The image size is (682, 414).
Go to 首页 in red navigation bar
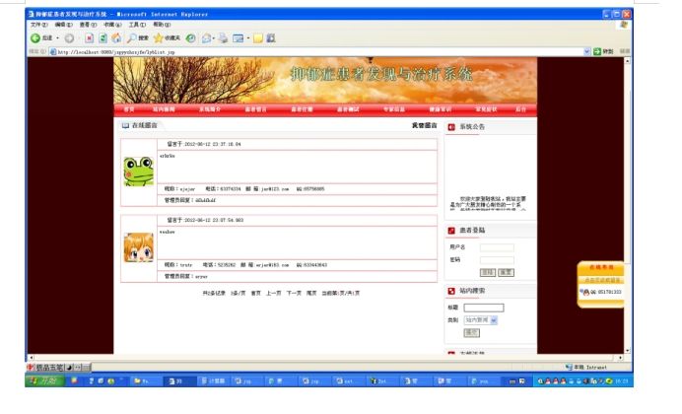pyautogui.click(x=129, y=109)
